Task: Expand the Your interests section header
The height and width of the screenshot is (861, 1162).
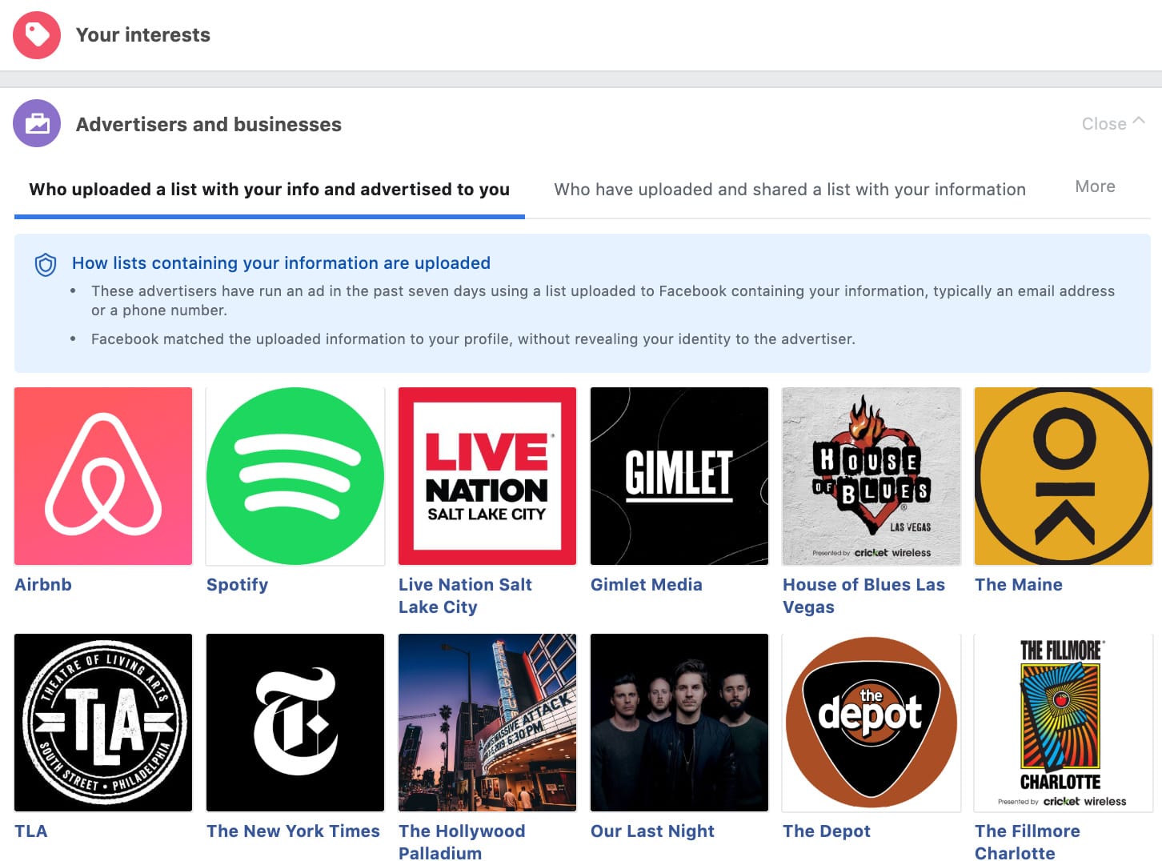Action: (x=143, y=35)
